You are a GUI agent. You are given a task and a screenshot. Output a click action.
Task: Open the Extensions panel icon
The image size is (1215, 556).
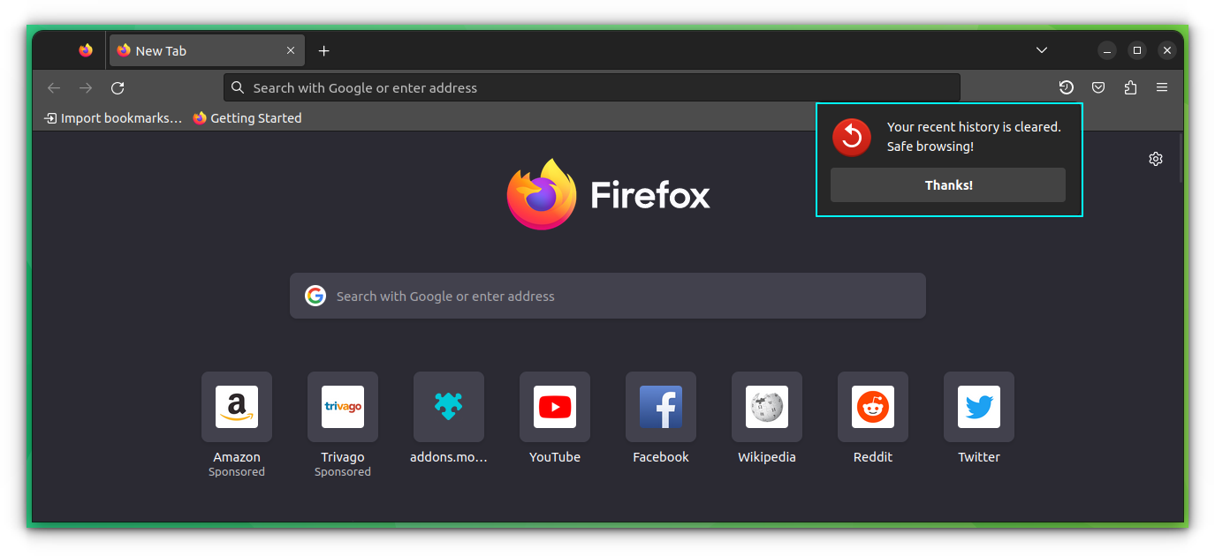[1130, 87]
